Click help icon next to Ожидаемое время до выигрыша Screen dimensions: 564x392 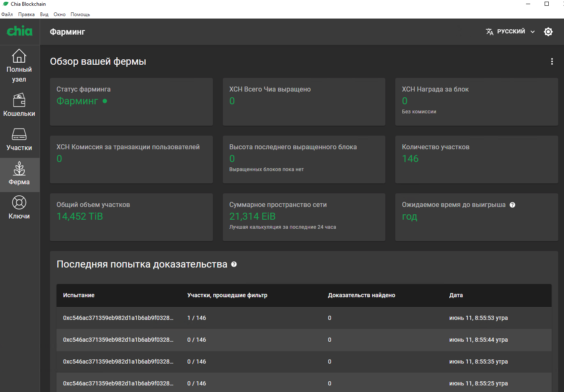point(512,205)
